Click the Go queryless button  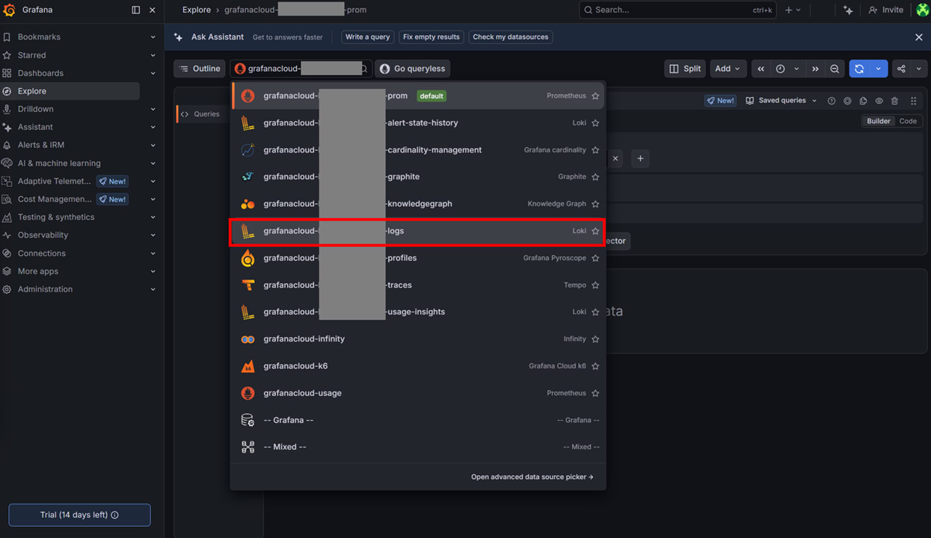[x=412, y=69]
